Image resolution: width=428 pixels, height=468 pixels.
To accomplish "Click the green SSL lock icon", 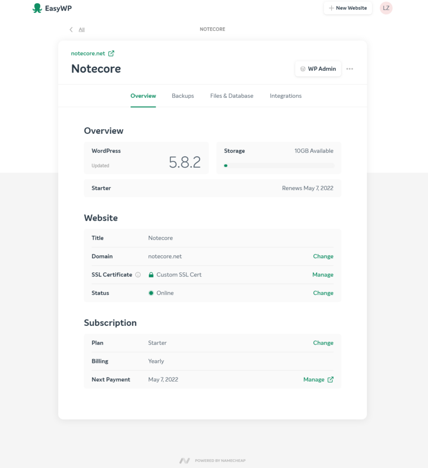I will pyautogui.click(x=151, y=275).
